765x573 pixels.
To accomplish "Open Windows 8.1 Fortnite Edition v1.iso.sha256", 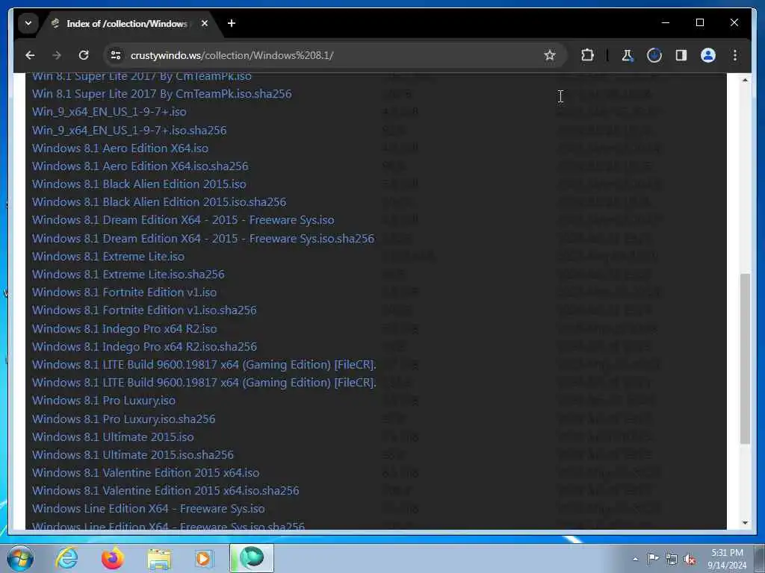I will pos(144,310).
